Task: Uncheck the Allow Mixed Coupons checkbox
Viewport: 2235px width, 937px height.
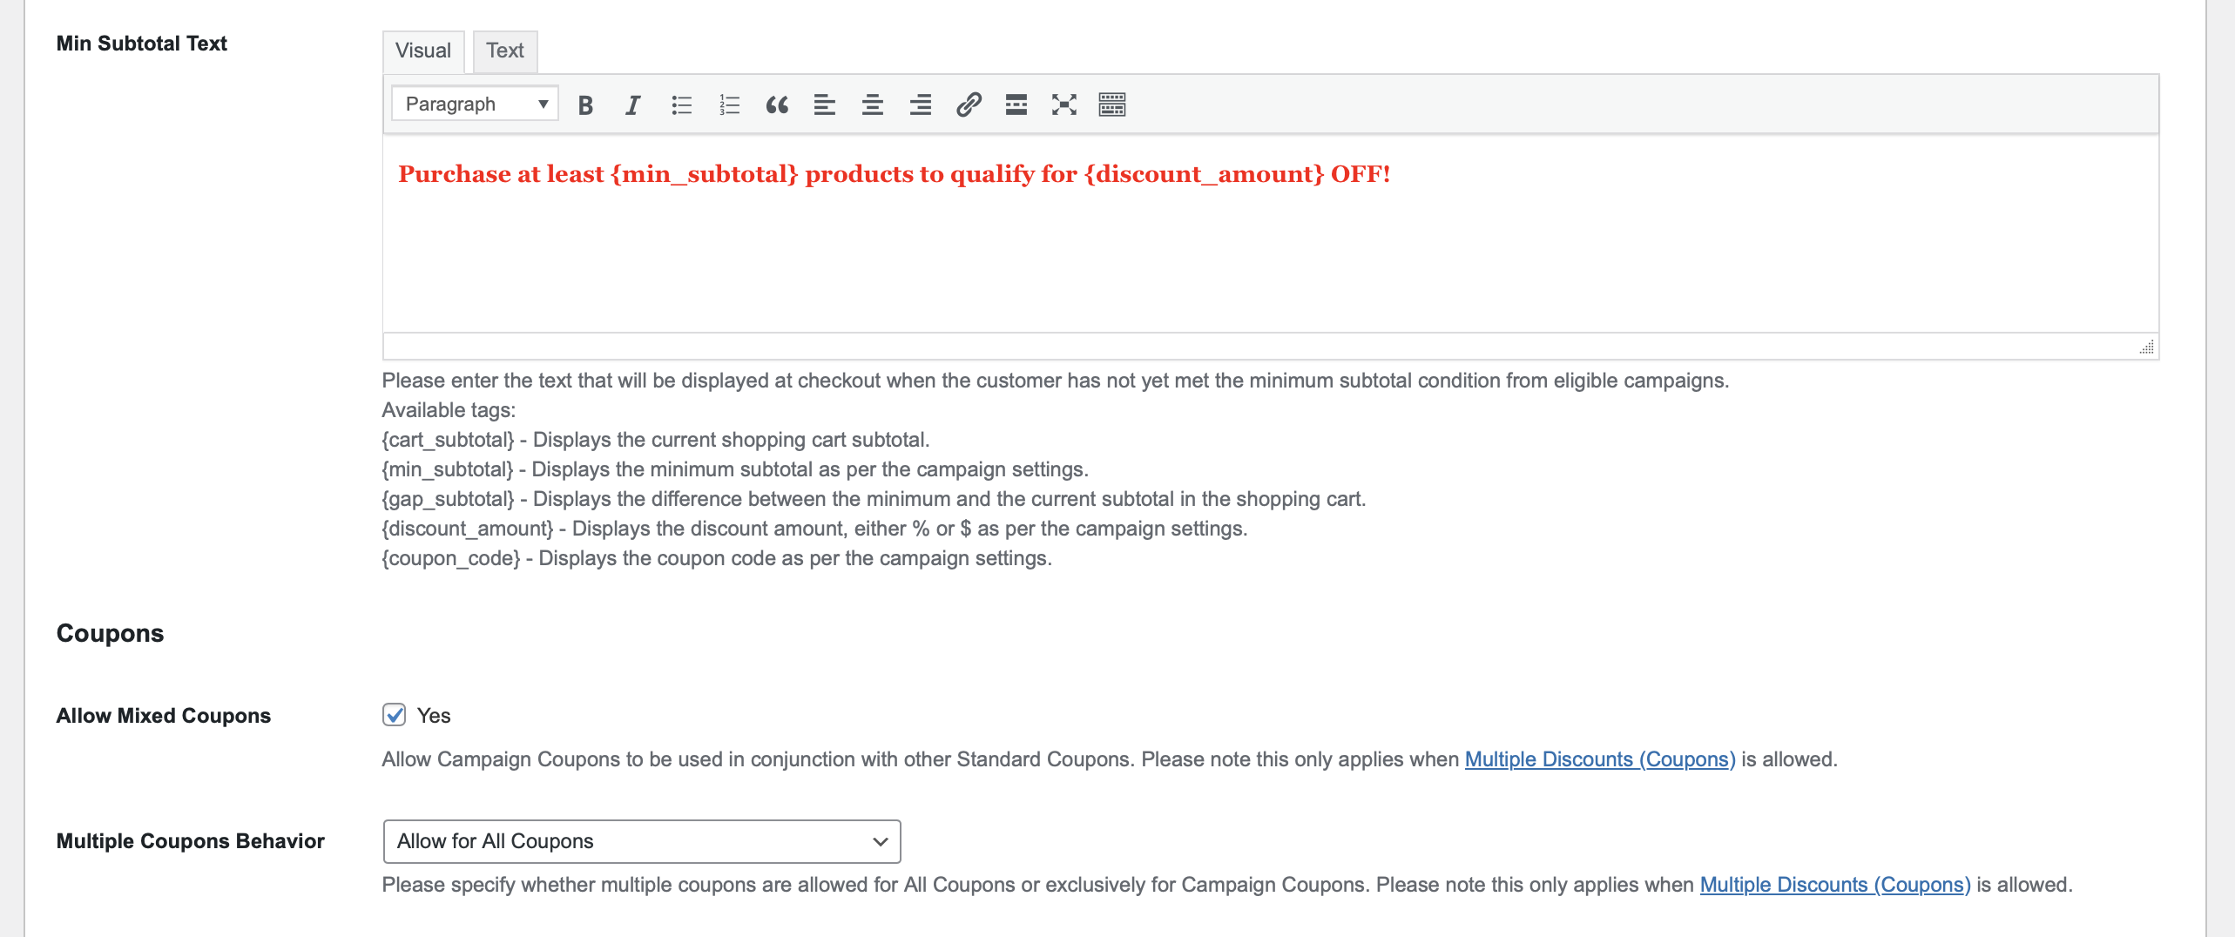Action: coord(395,715)
